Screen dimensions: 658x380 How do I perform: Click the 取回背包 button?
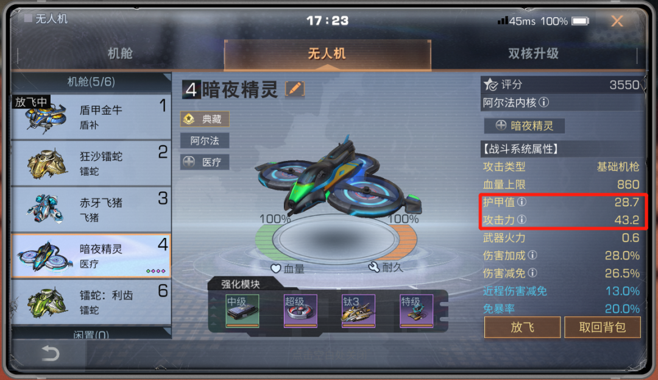(x=603, y=327)
